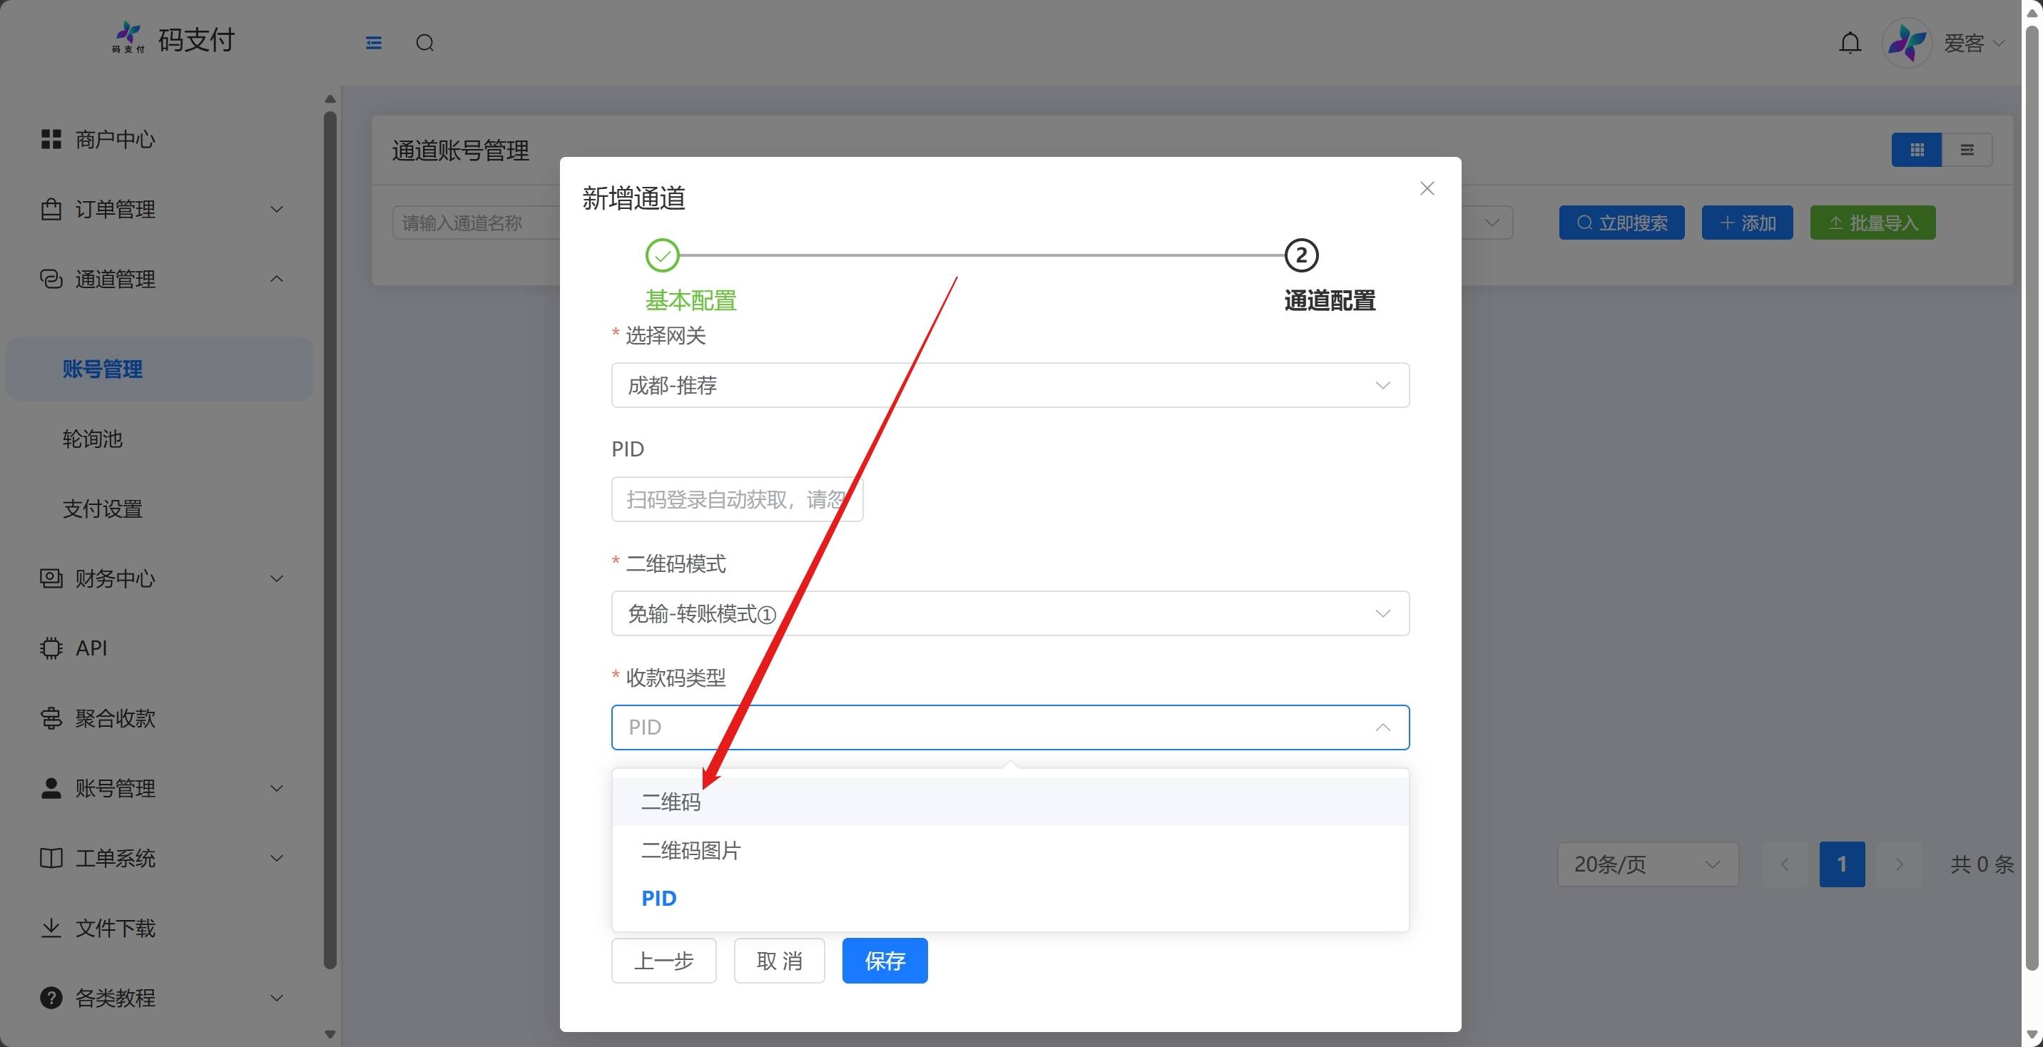Screen dimensions: 2043x1047
Task: Close the 新增通道 dialog
Action: click(x=1427, y=189)
